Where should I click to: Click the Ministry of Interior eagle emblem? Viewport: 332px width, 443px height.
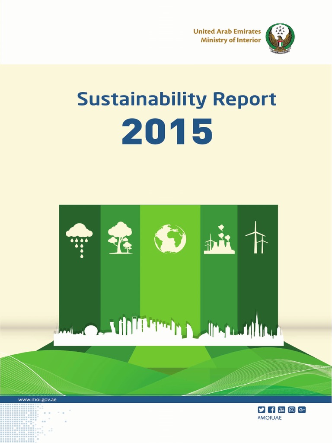point(280,38)
